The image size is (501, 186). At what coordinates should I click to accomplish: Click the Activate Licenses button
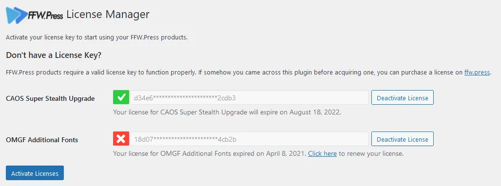35,173
